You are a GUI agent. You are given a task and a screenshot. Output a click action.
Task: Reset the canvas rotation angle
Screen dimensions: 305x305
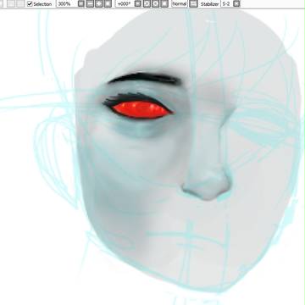tap(164, 4)
